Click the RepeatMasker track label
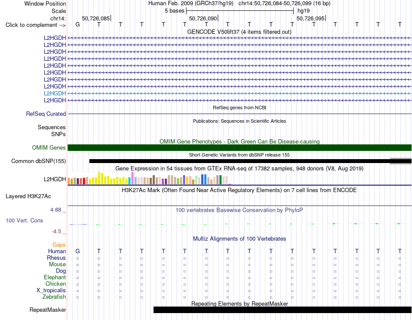The width and height of the screenshot is (412, 320). (x=48, y=310)
